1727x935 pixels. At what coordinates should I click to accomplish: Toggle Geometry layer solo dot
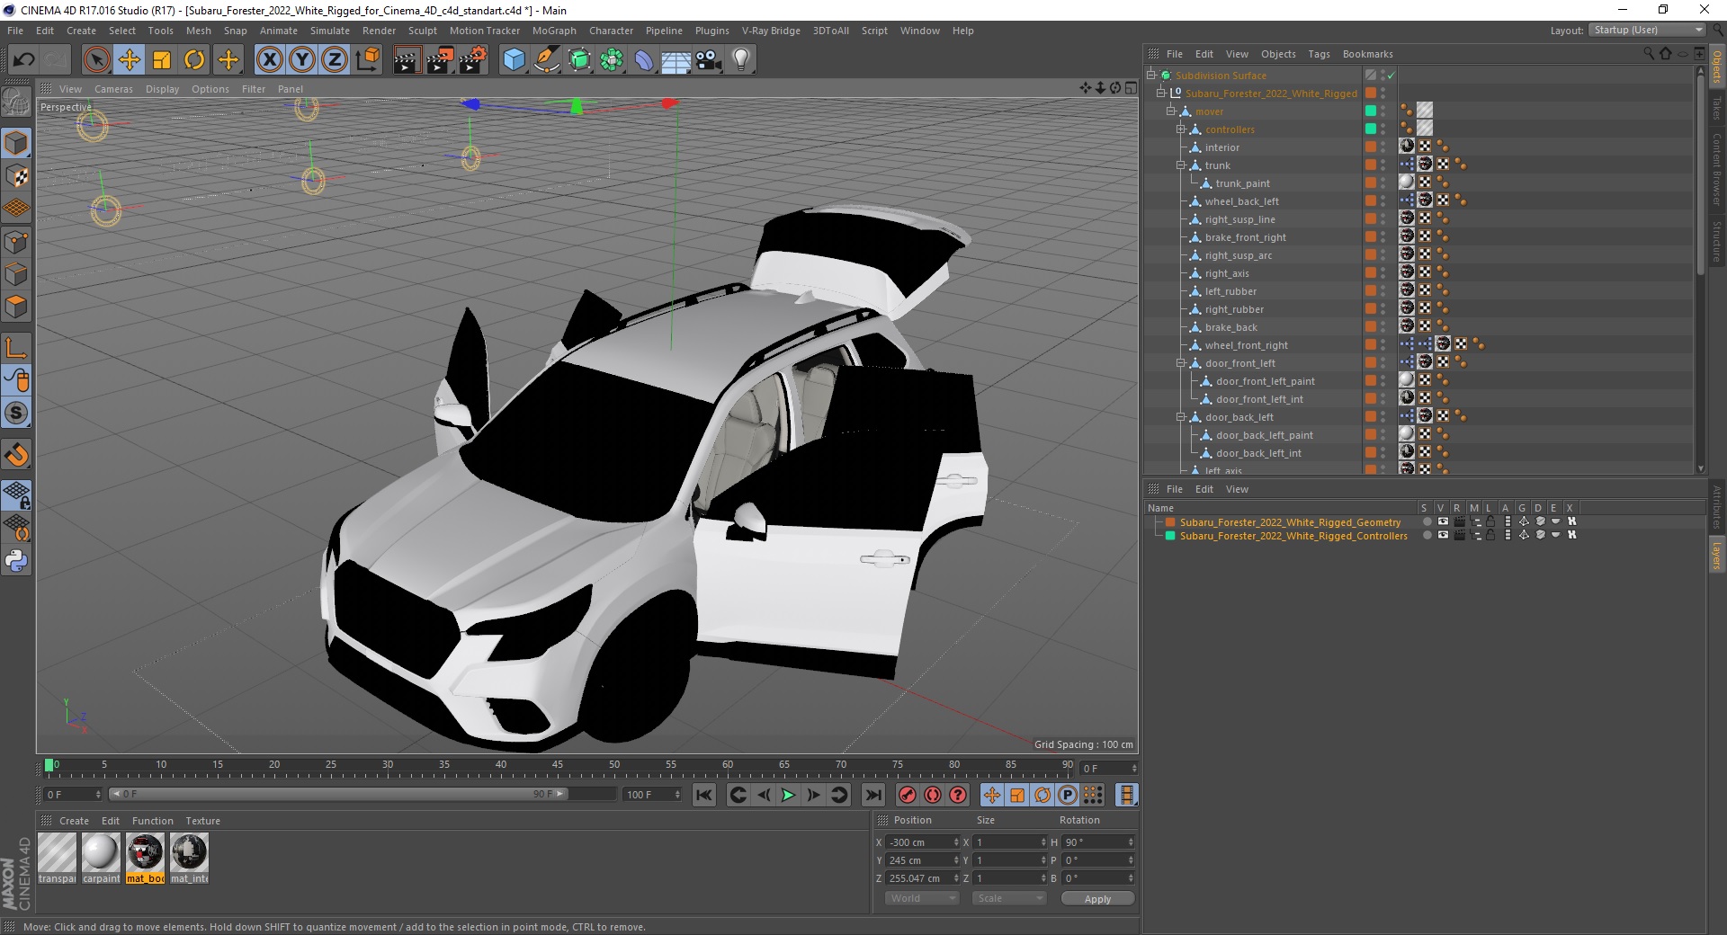(x=1427, y=521)
